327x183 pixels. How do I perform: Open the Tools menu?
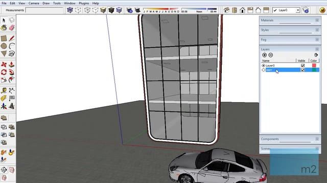tap(57, 4)
